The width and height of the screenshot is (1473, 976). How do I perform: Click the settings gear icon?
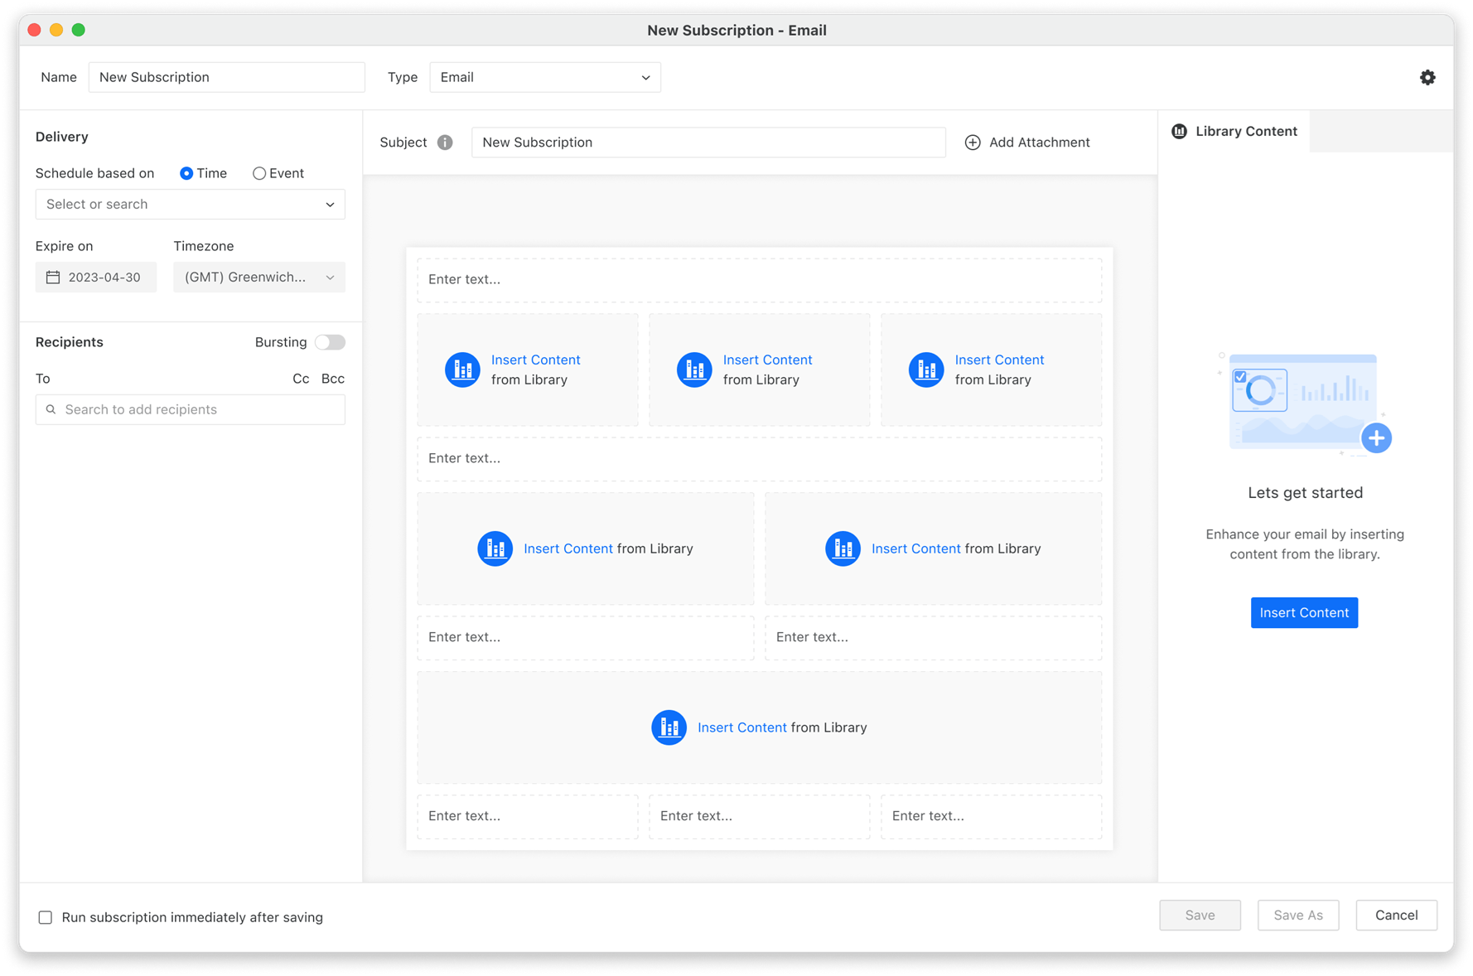tap(1427, 77)
